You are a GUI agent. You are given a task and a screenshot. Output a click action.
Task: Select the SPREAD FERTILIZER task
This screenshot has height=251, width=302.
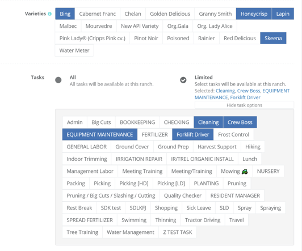(x=90, y=220)
